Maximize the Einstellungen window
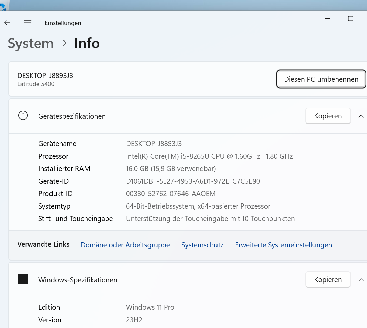367x328 pixels. click(351, 18)
